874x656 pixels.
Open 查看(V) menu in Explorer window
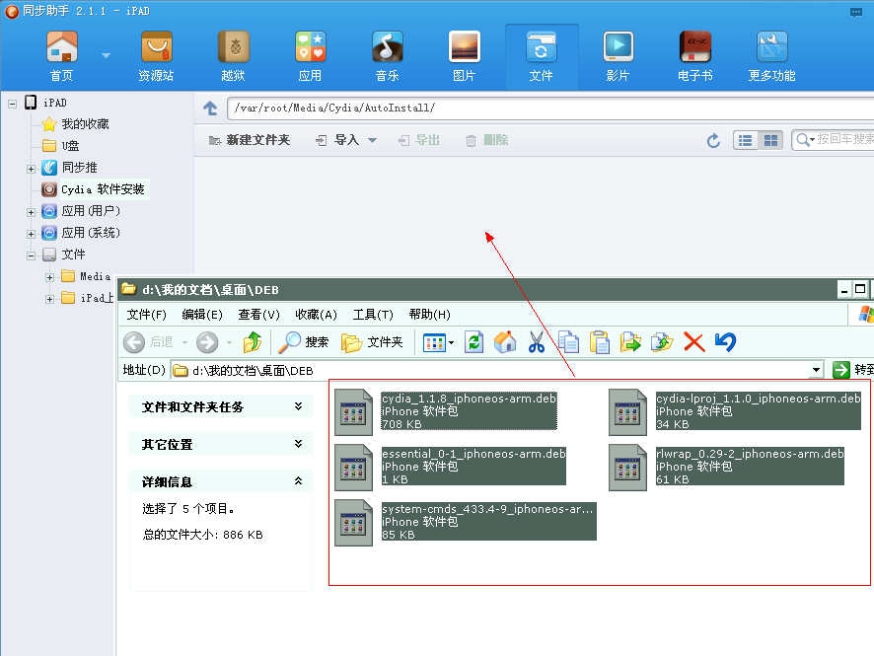258,315
